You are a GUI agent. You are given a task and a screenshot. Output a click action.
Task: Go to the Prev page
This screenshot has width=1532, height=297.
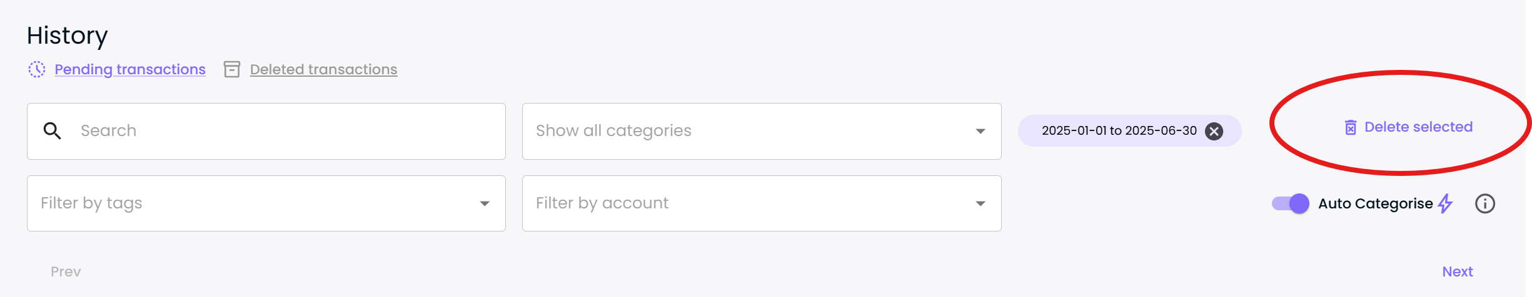66,271
